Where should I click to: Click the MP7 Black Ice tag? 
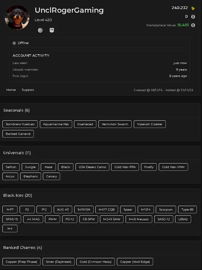[x=10, y=210]
